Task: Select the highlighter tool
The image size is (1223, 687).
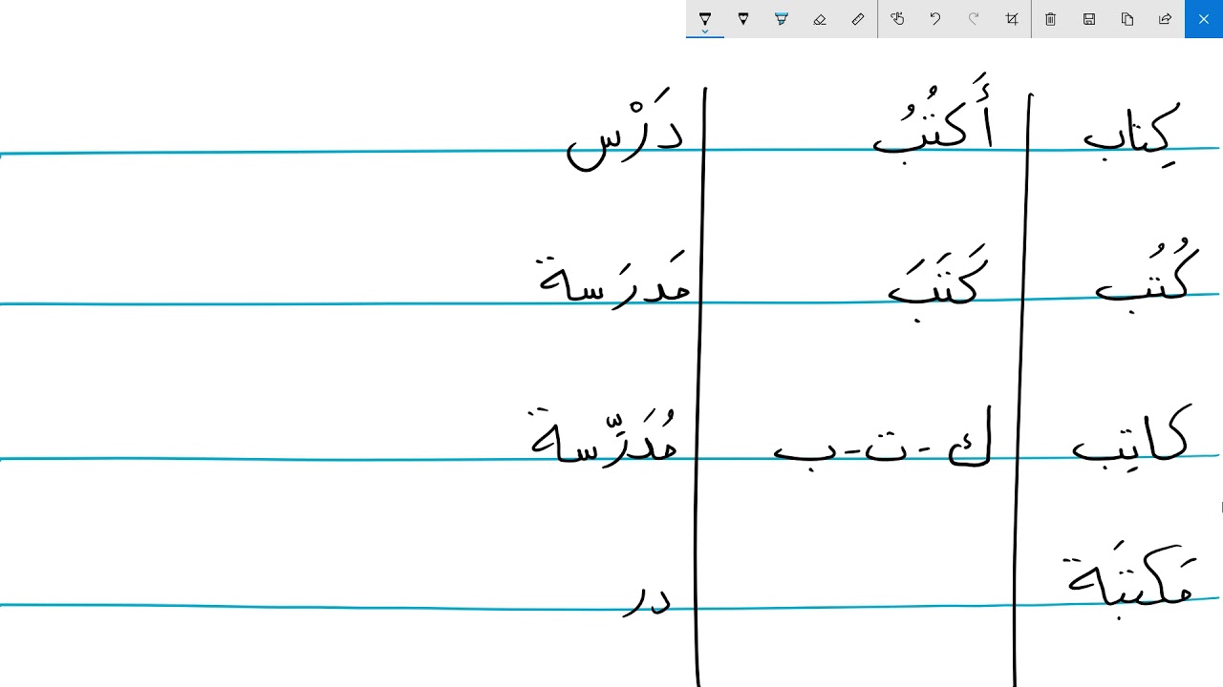Action: tap(782, 19)
